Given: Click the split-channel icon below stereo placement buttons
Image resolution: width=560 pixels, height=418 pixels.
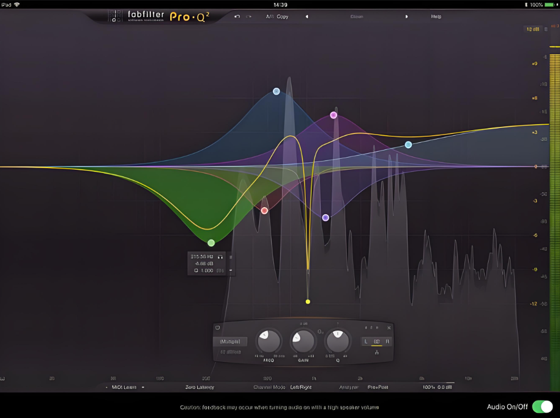Looking at the screenshot, I should click(x=377, y=352).
